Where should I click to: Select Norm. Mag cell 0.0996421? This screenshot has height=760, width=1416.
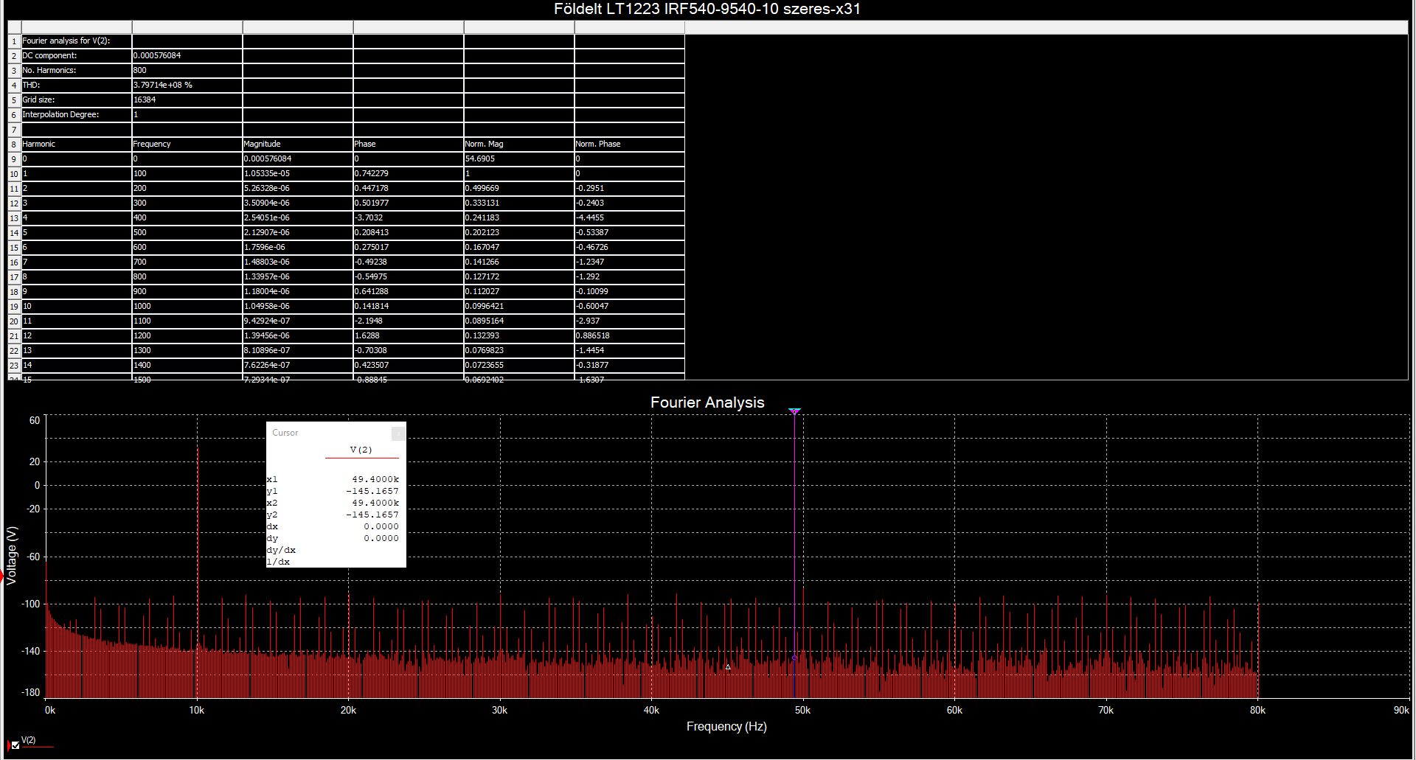coord(519,306)
